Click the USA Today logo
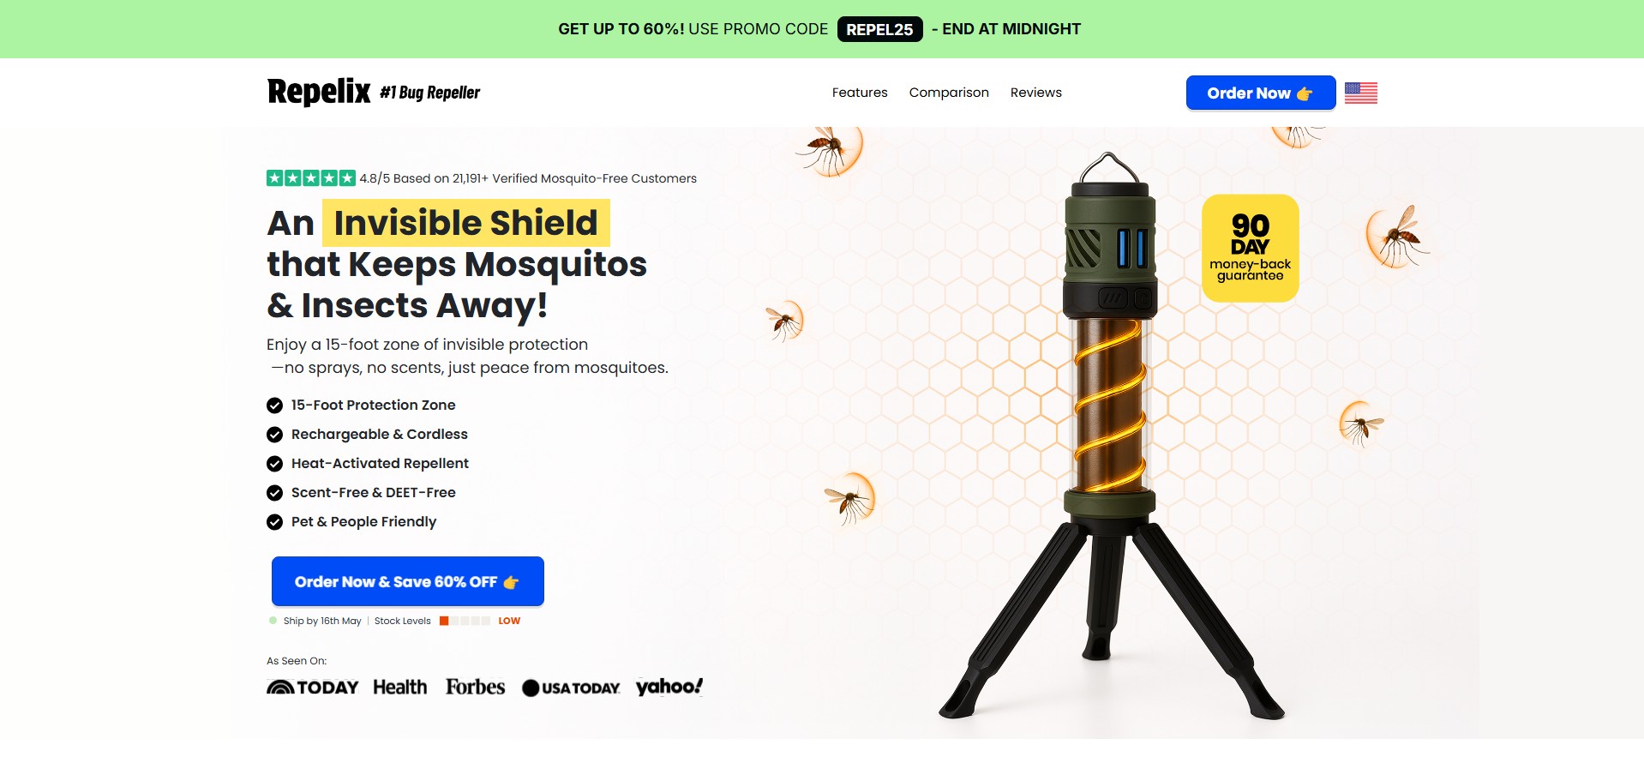Viewport: 1644px width, 781px height. click(571, 688)
